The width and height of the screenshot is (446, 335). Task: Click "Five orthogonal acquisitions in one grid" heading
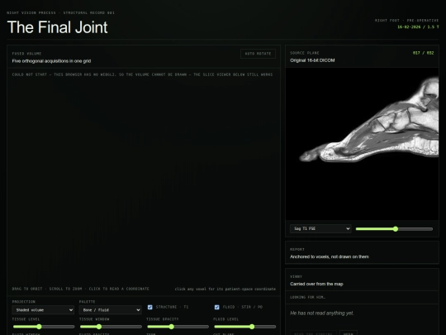51,61
